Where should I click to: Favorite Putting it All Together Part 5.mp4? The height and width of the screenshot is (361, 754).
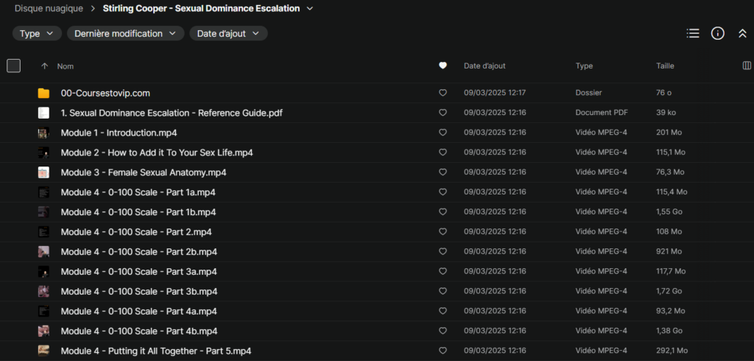(443, 351)
